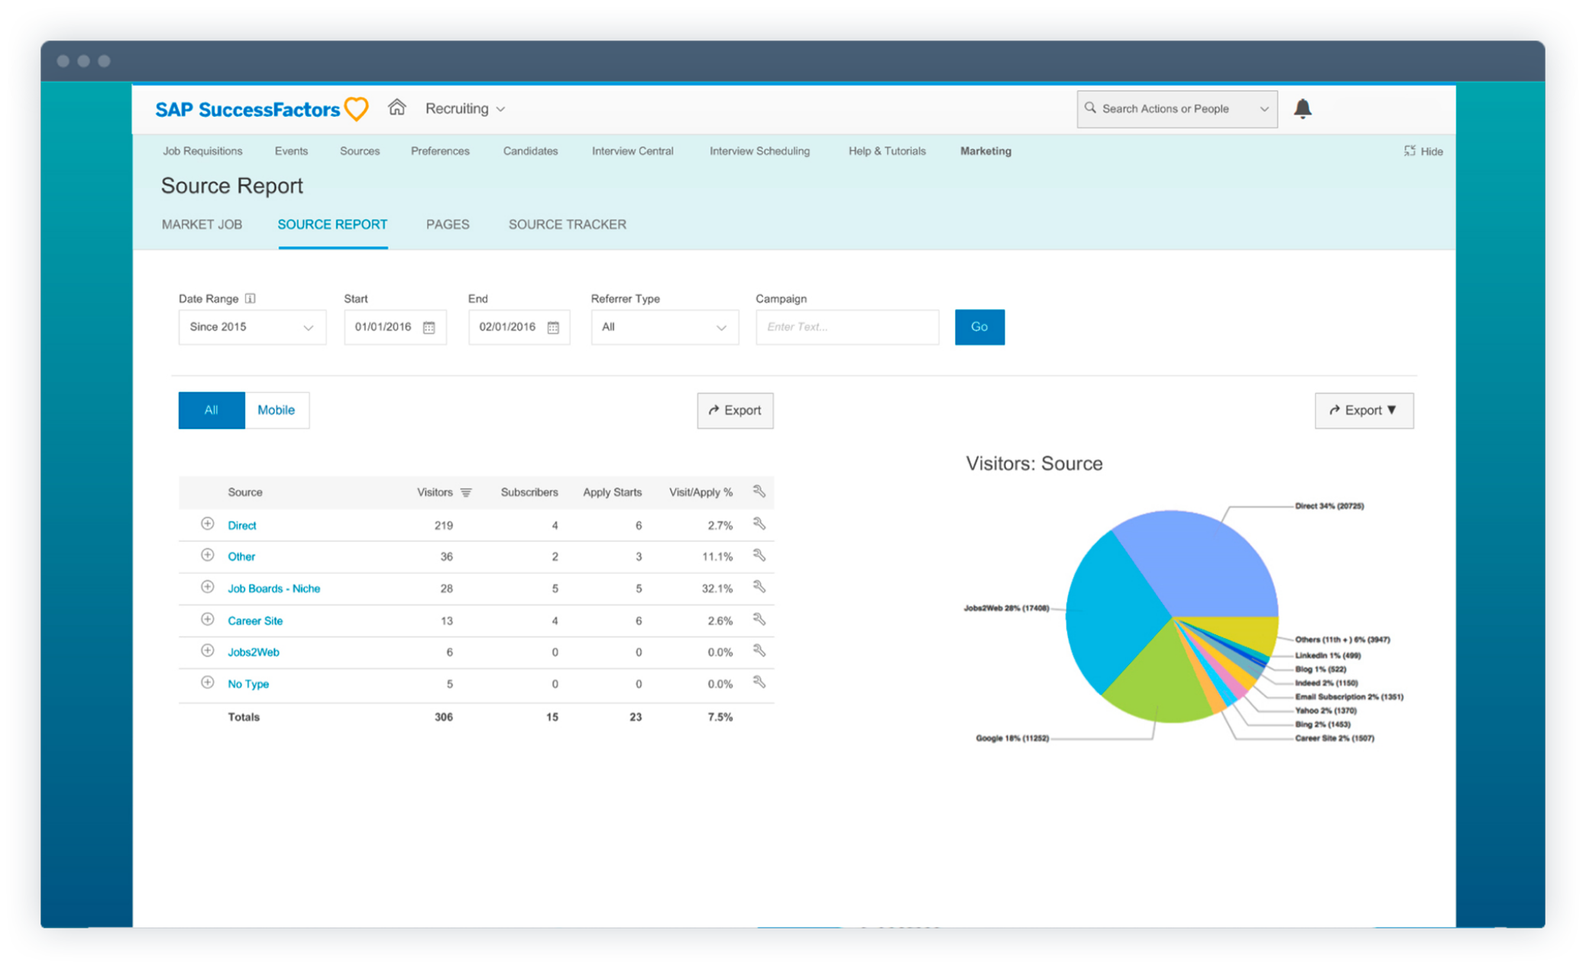The height and width of the screenshot is (968, 1586).
Task: Expand the Direct source row
Action: coord(207,524)
